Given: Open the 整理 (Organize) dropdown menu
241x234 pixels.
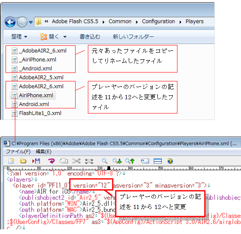Looking at the screenshot, I should [x=19, y=36].
